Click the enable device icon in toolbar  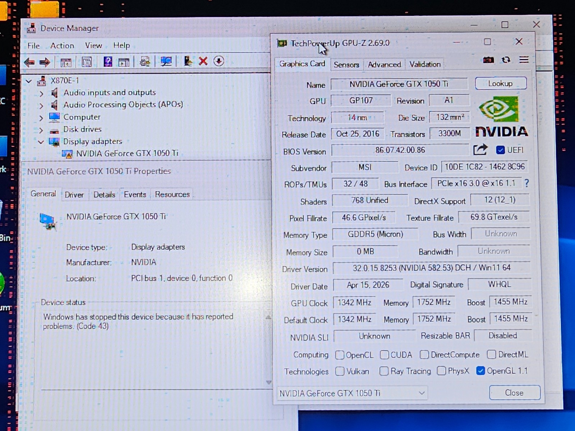point(188,61)
